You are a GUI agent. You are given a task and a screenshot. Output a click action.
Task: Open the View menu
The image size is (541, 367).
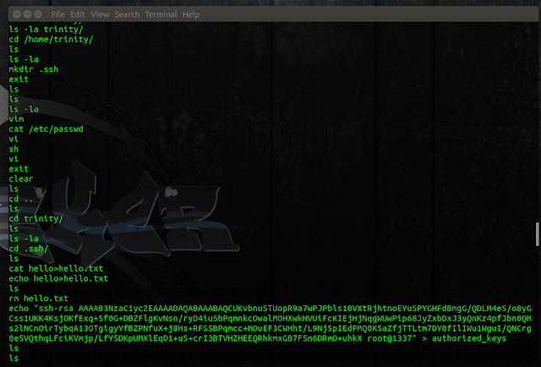(100, 14)
